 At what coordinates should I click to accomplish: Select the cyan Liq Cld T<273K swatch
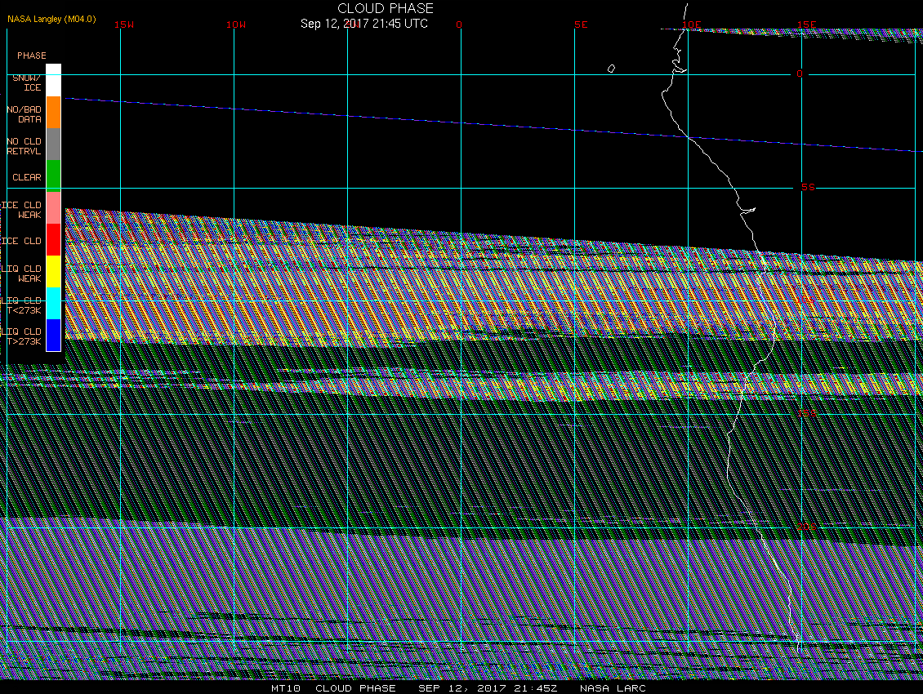[x=53, y=304]
